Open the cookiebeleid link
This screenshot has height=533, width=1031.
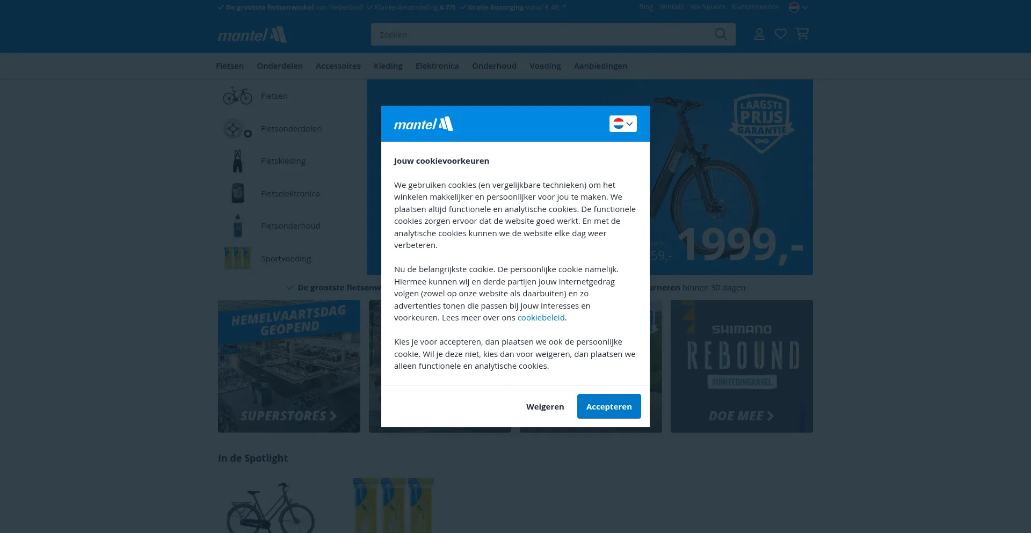[x=541, y=318]
